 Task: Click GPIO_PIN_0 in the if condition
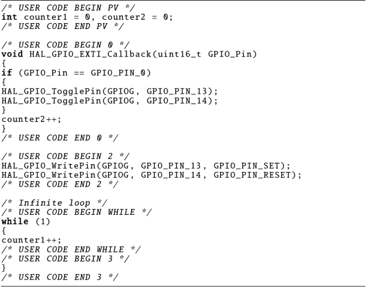[118, 72]
